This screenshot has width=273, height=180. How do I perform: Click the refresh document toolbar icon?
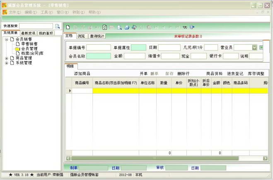point(105,27)
